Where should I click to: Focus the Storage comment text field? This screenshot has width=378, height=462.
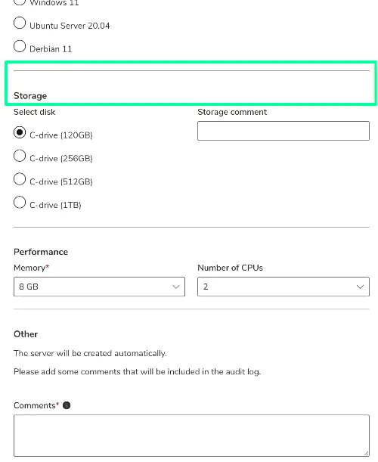[x=283, y=131]
